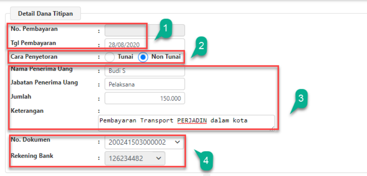Click the Cara Penyetoran label
367x176 pixels.
[x=34, y=57]
